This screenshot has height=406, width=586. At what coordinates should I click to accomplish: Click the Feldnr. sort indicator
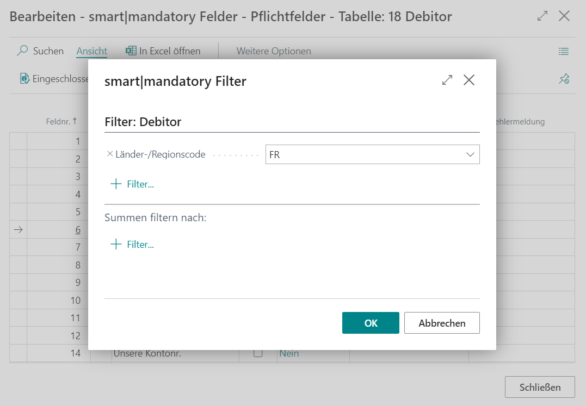pos(75,121)
